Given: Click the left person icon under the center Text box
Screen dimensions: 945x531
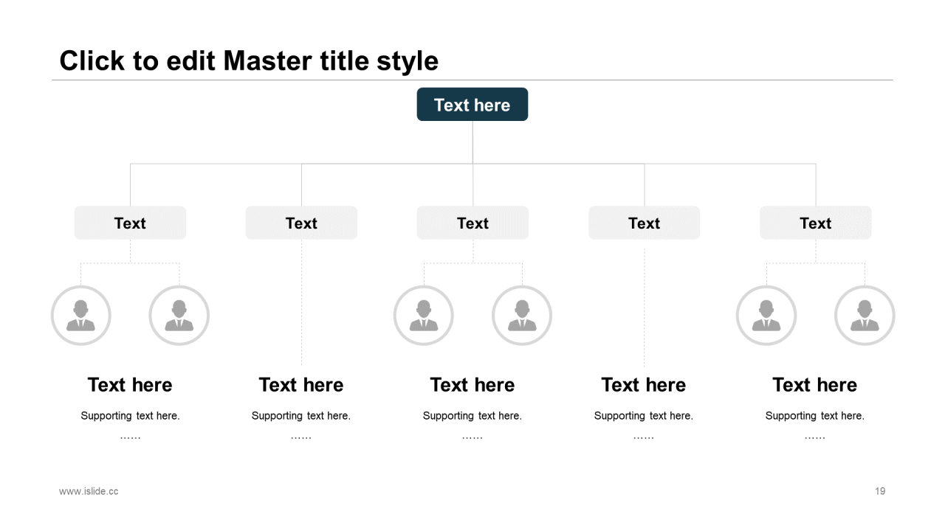Looking at the screenshot, I should click(x=423, y=316).
